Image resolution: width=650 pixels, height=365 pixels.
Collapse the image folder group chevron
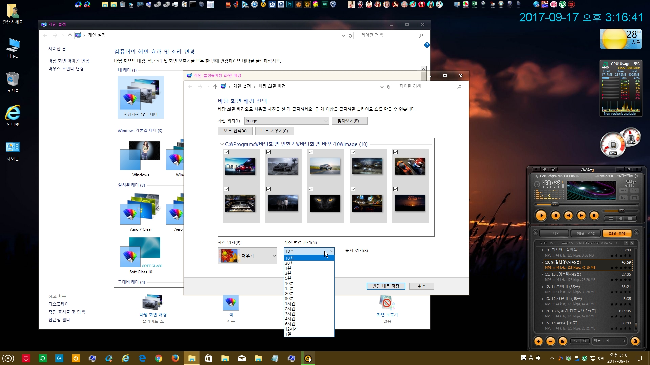click(x=222, y=144)
